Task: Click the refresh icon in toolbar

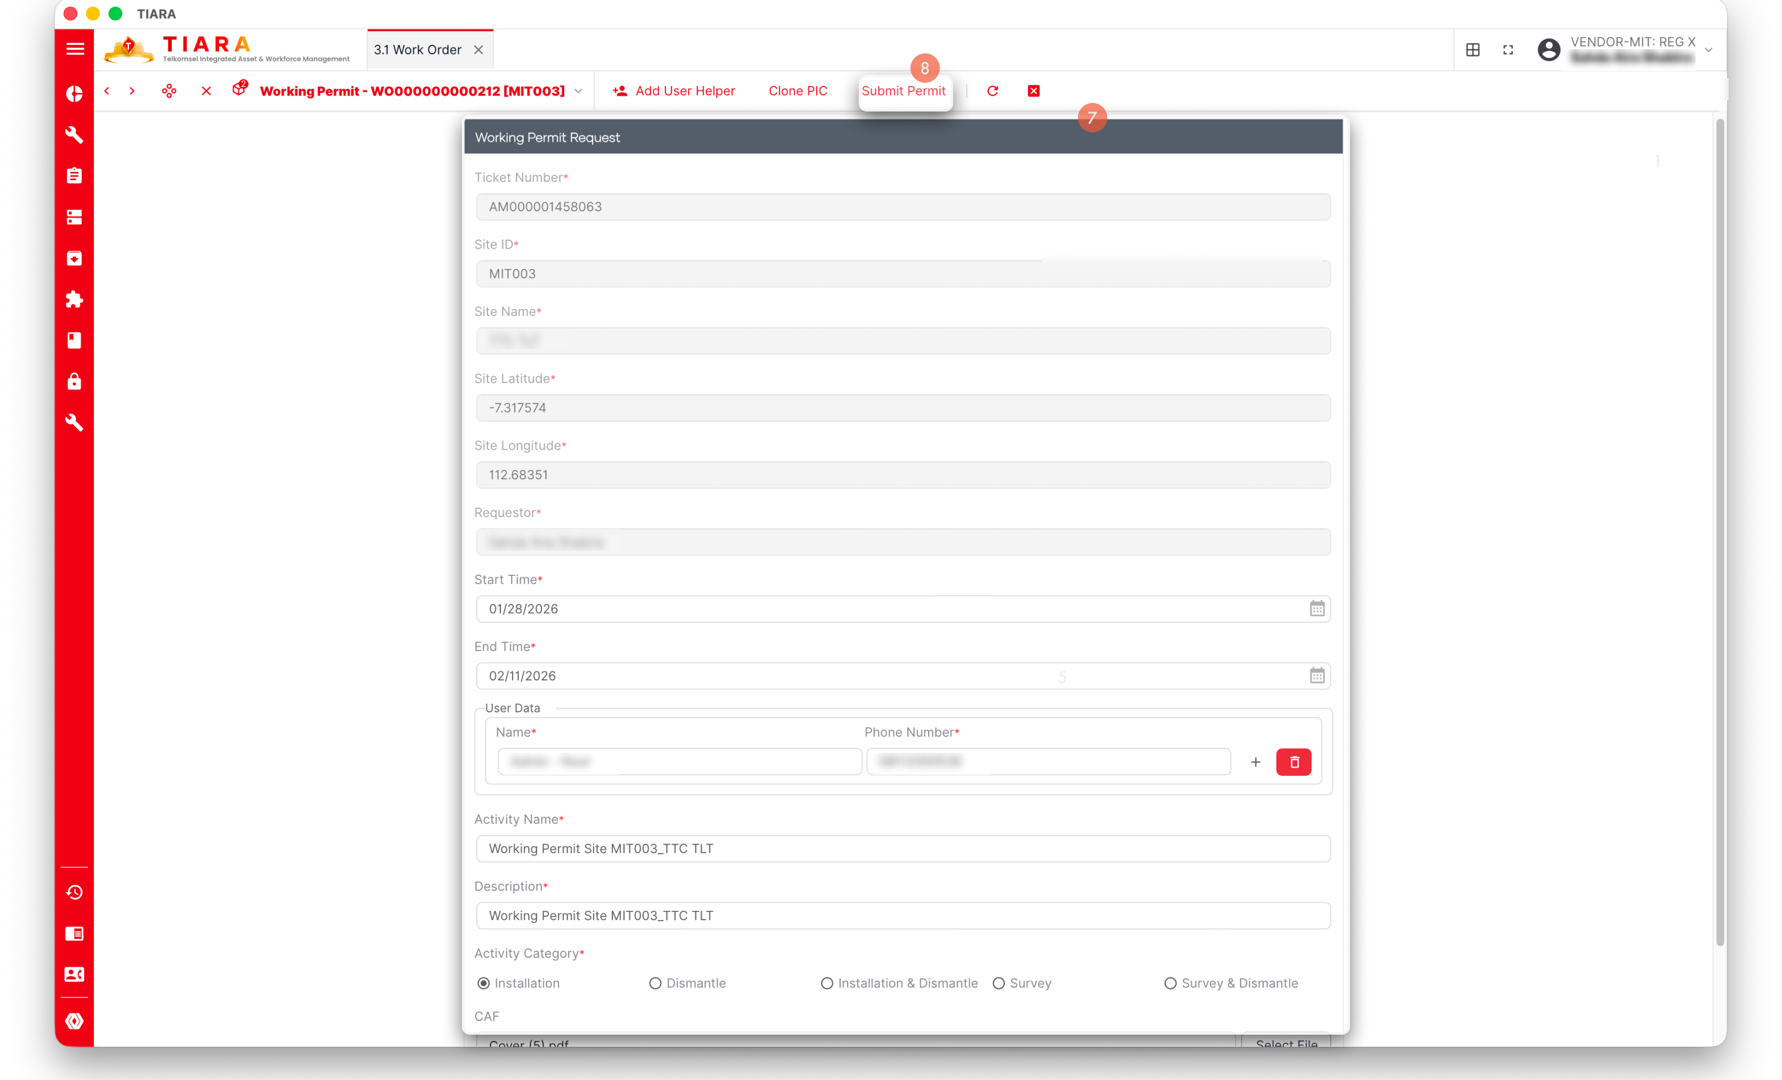Action: (992, 91)
